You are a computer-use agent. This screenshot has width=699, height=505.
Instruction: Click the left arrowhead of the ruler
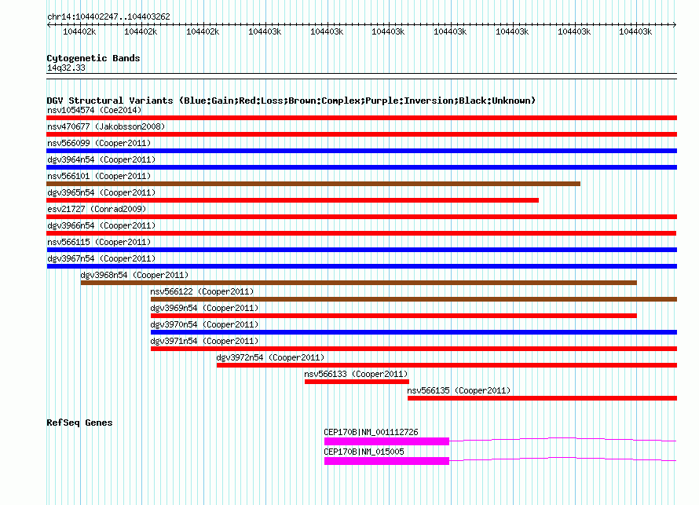tap(49, 25)
